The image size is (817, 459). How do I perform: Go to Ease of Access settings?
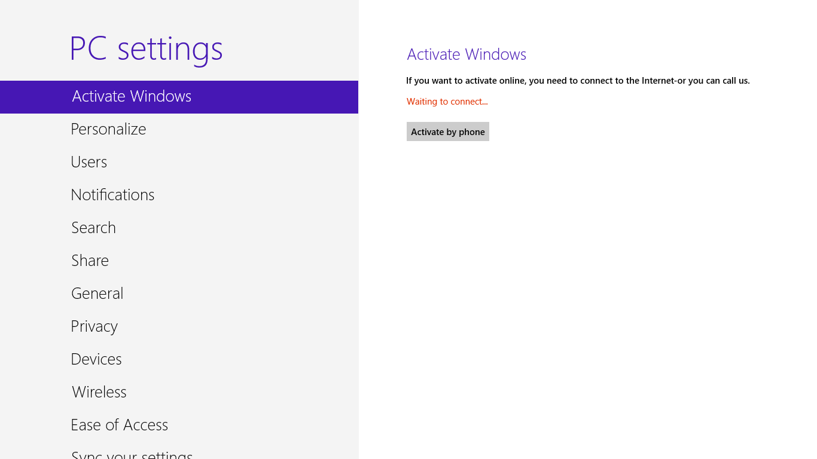point(179,426)
